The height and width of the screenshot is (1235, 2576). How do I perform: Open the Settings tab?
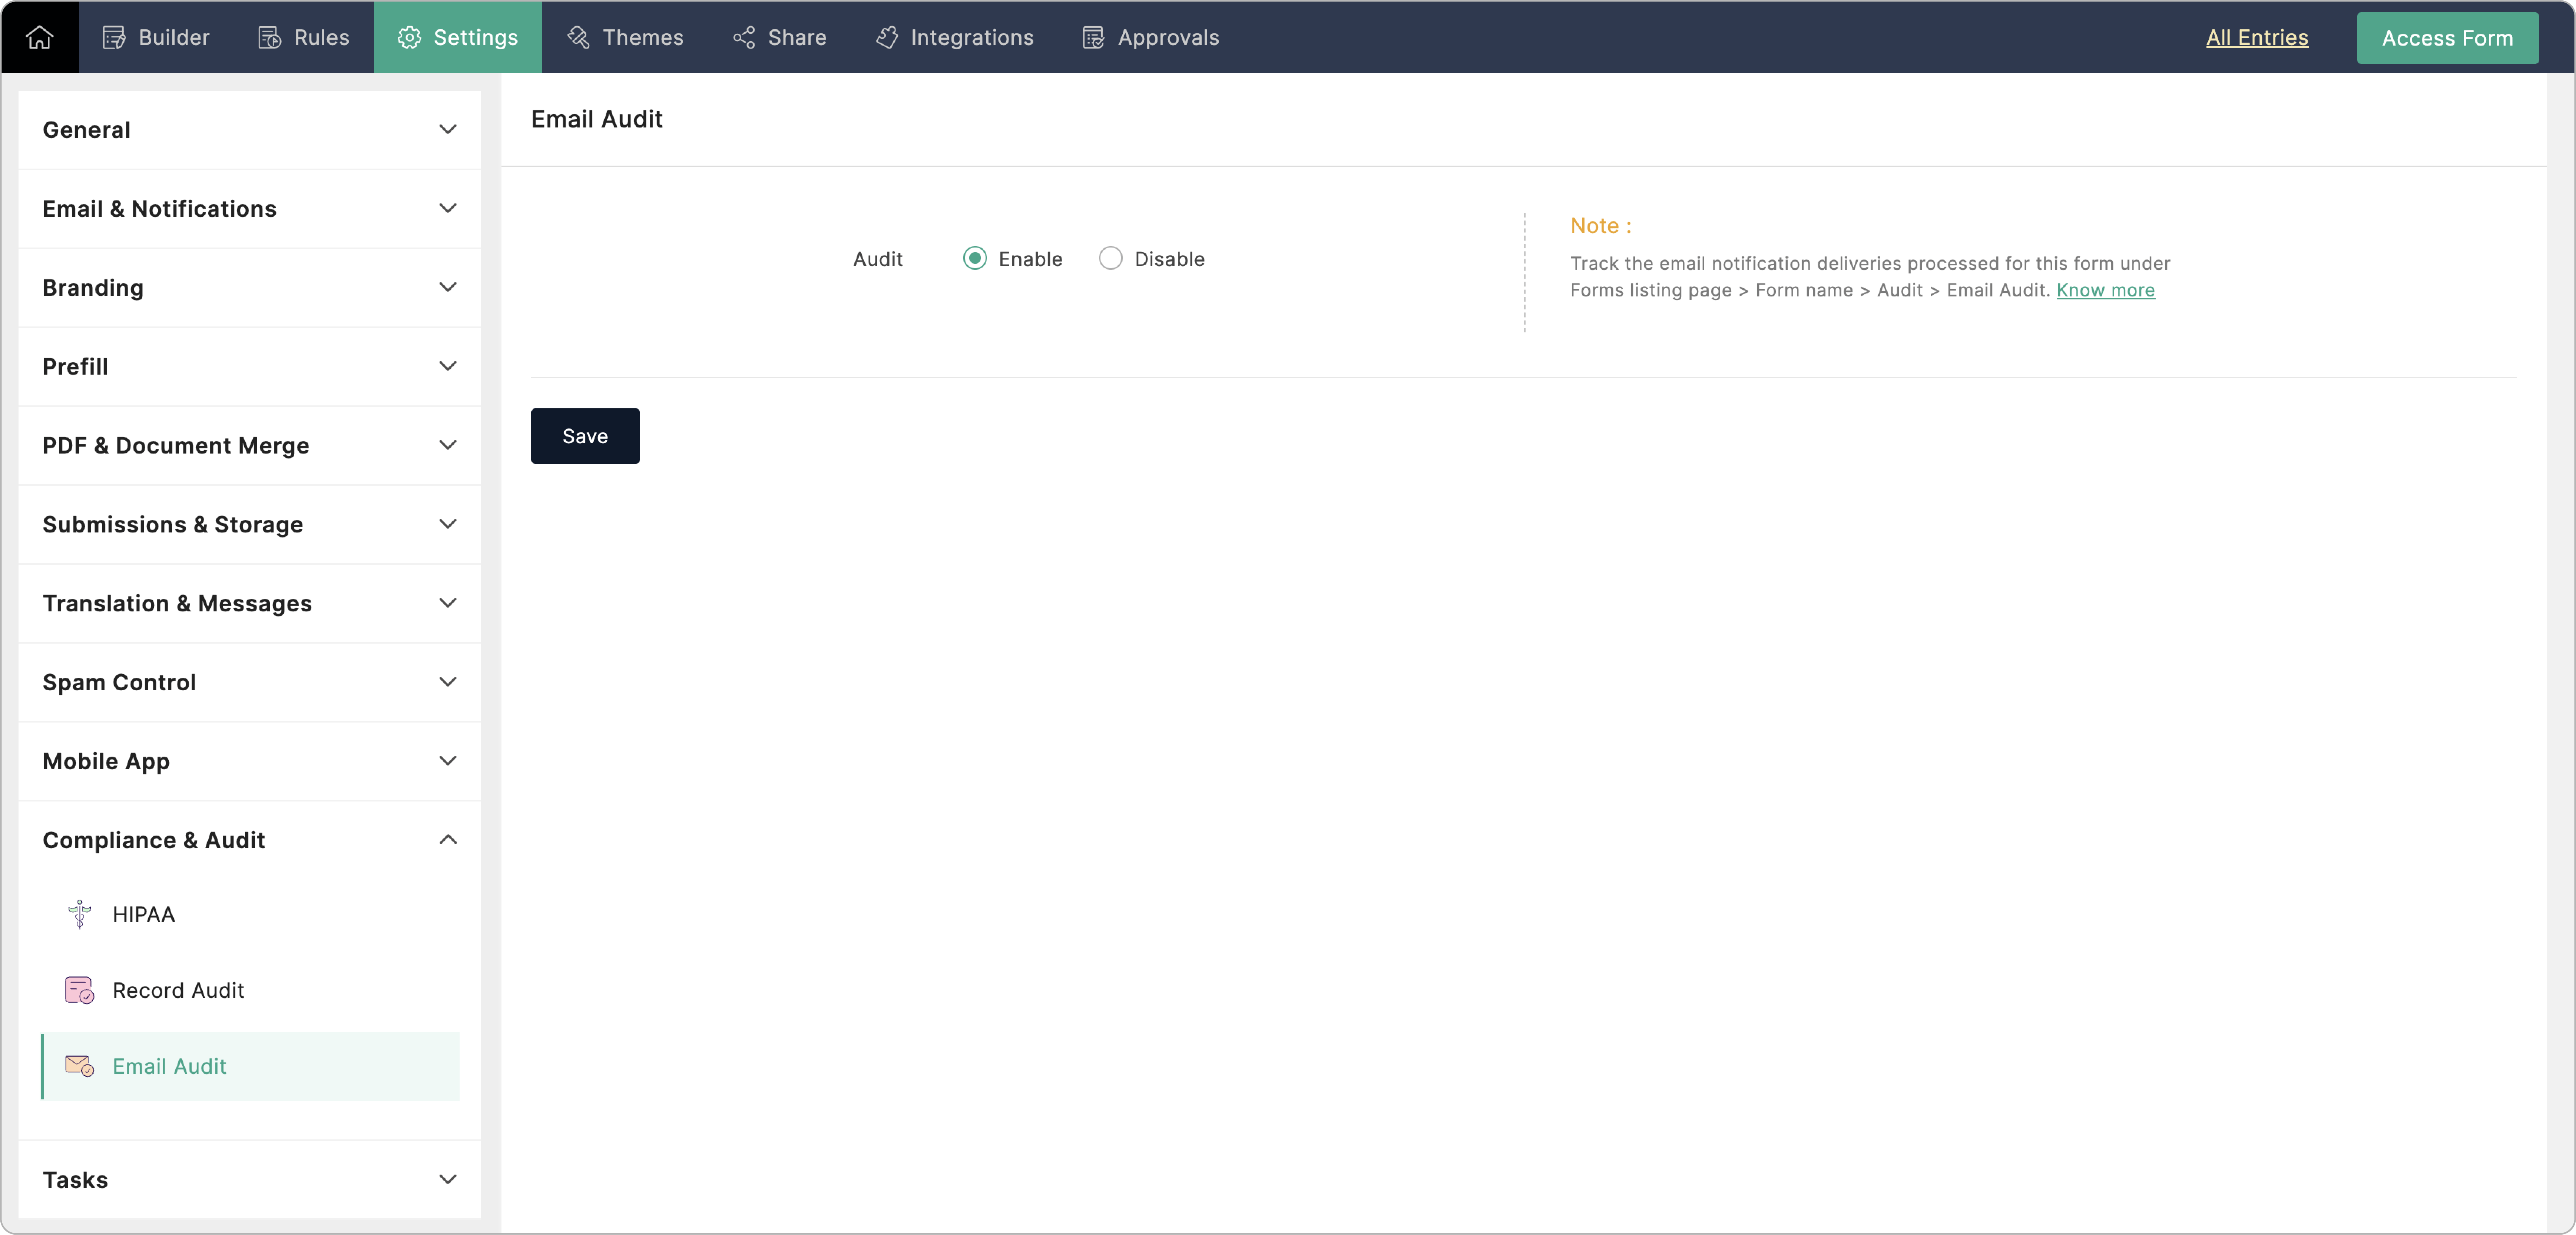pos(458,37)
